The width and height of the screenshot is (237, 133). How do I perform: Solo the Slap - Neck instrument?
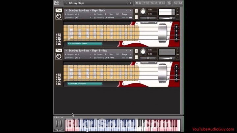tap(136, 11)
